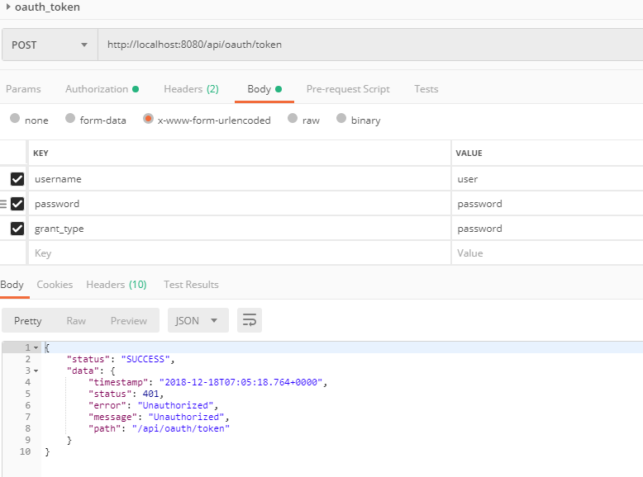Viewport: 643px width, 477px height.
Task: Click the timestamp value in response JSON
Action: coord(241,382)
